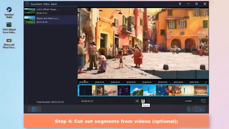229x129 pixels.
Task: Open the hamburger menu in title bar
Action: [180, 4]
